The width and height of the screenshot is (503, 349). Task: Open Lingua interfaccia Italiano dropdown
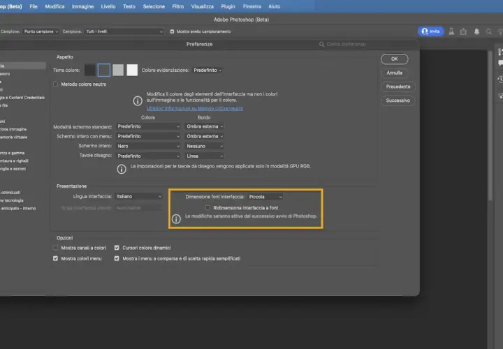[x=139, y=196]
